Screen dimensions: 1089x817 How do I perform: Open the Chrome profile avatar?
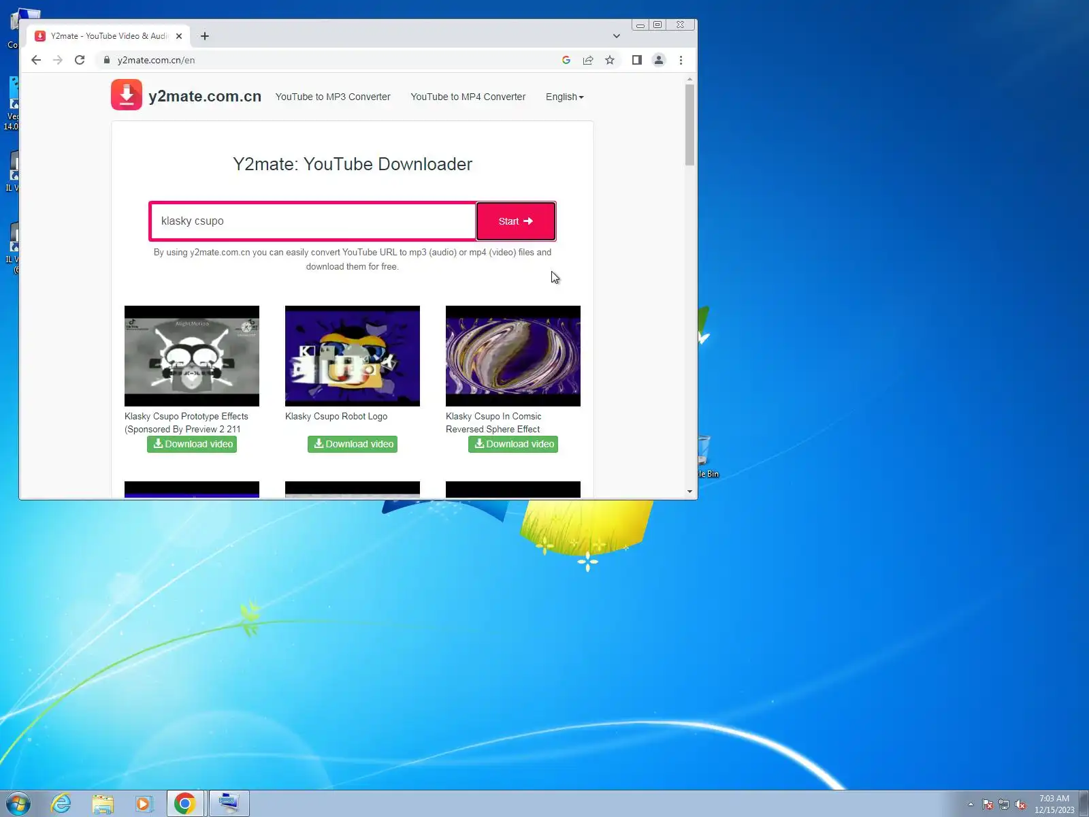click(x=659, y=60)
